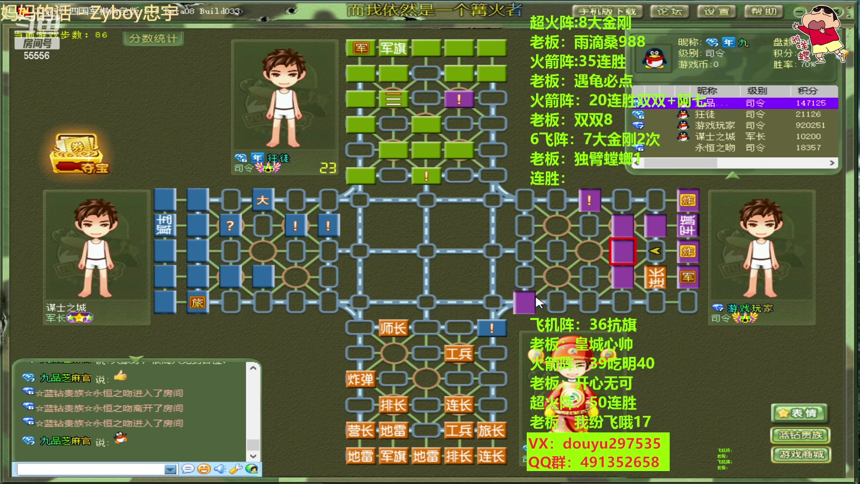Screen dimensions: 860x484
Task: Click the blue ! piece in bottom camp
Action: tap(491, 328)
